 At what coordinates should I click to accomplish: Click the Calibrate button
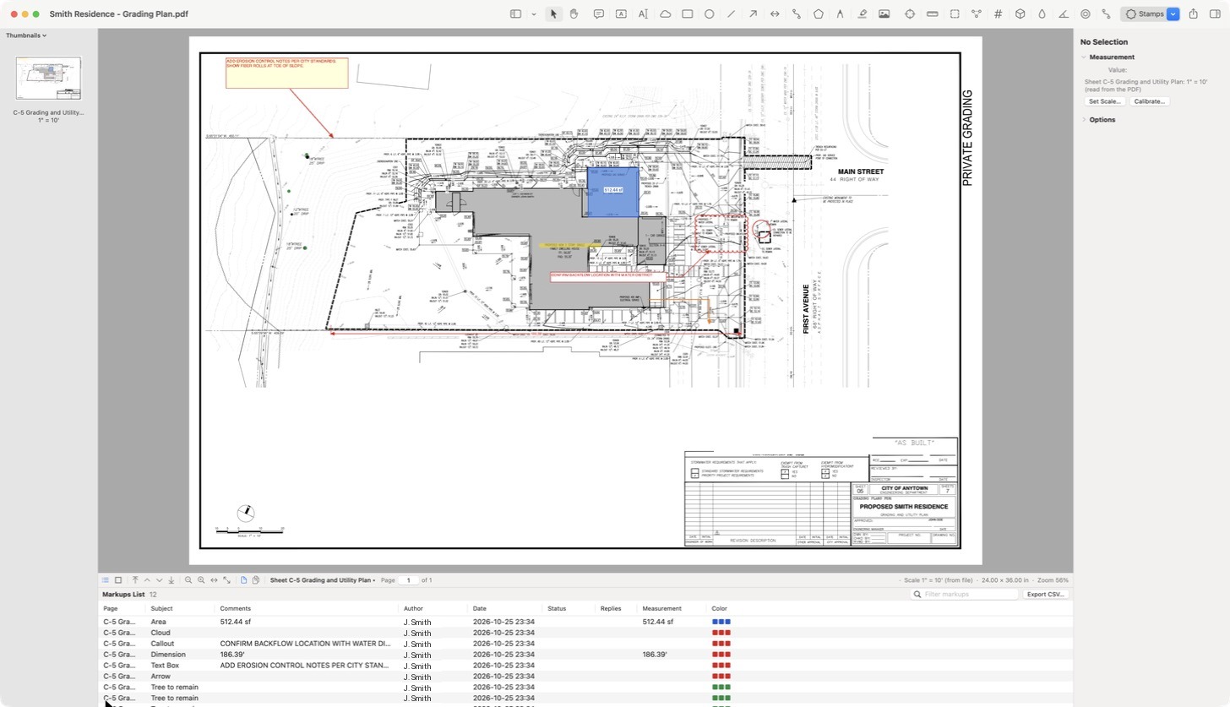tap(1149, 101)
